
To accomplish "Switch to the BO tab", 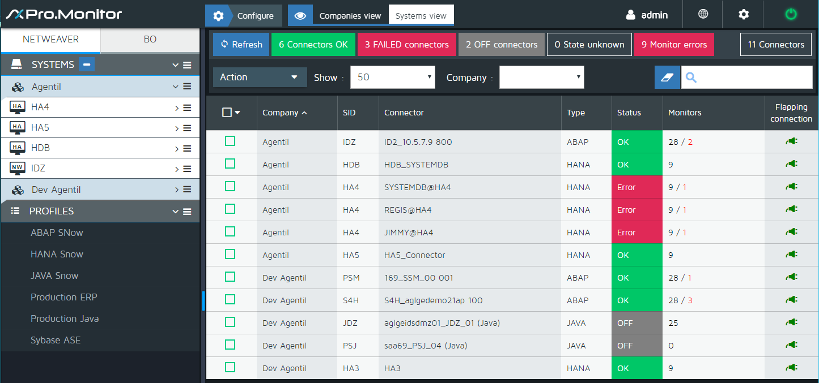I will click(150, 40).
